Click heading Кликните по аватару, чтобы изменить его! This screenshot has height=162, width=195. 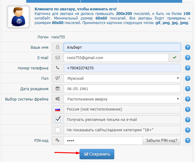(x=76, y=9)
